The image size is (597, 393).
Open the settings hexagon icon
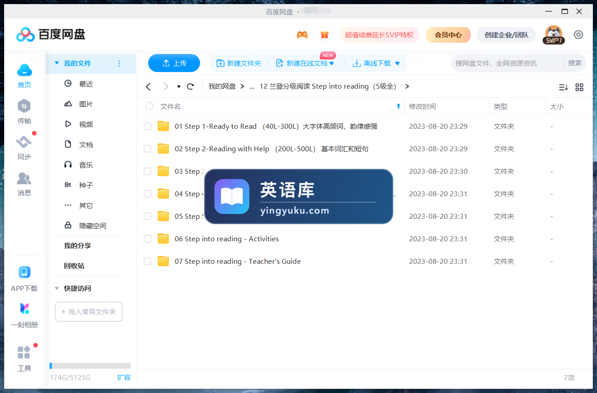pyautogui.click(x=579, y=35)
